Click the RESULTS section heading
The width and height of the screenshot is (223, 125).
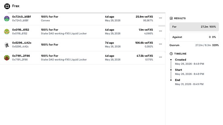(x=180, y=18)
